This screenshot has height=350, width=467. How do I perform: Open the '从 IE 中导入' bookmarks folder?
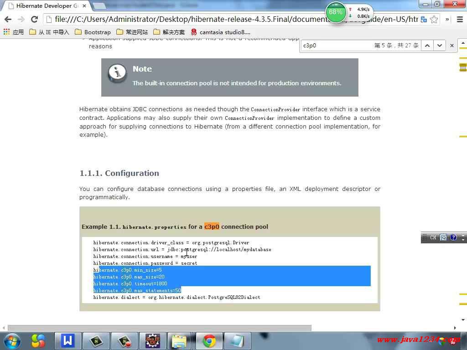(49, 32)
